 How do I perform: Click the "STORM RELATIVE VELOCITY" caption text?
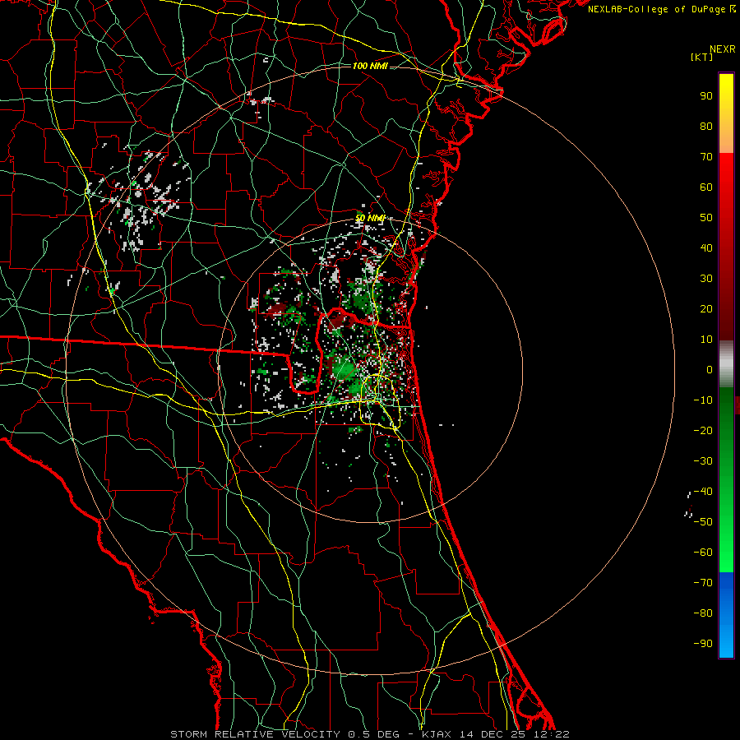coord(255,734)
